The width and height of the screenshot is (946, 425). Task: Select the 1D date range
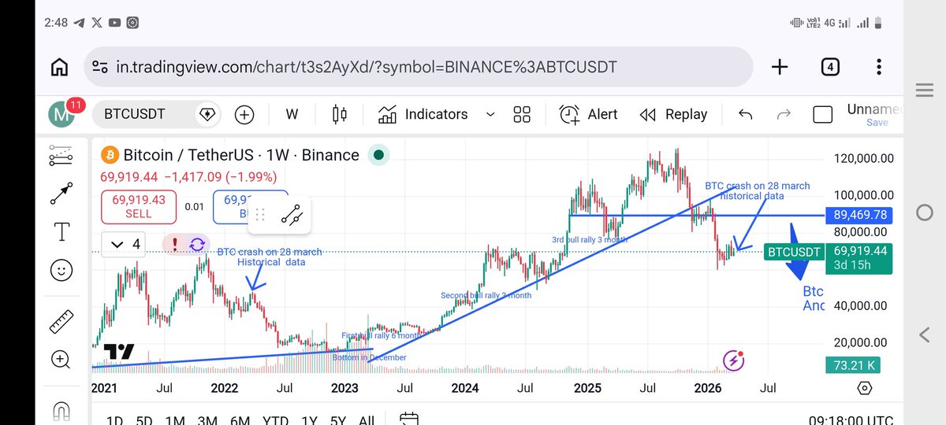click(114, 420)
